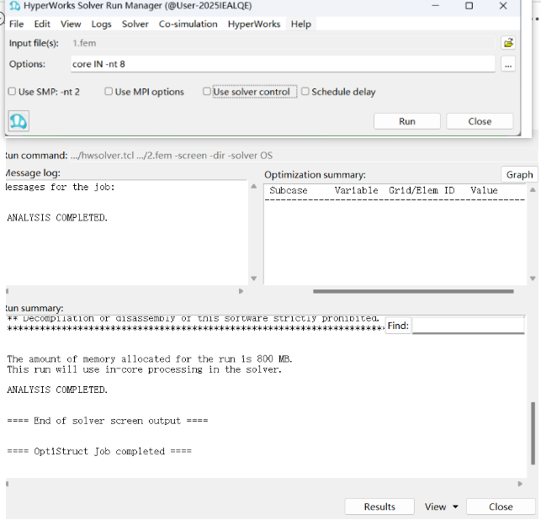Viewport: 541px width, 520px height.
Task: Click the optimization summary horizontal scrollbar
Action: (x=413, y=292)
